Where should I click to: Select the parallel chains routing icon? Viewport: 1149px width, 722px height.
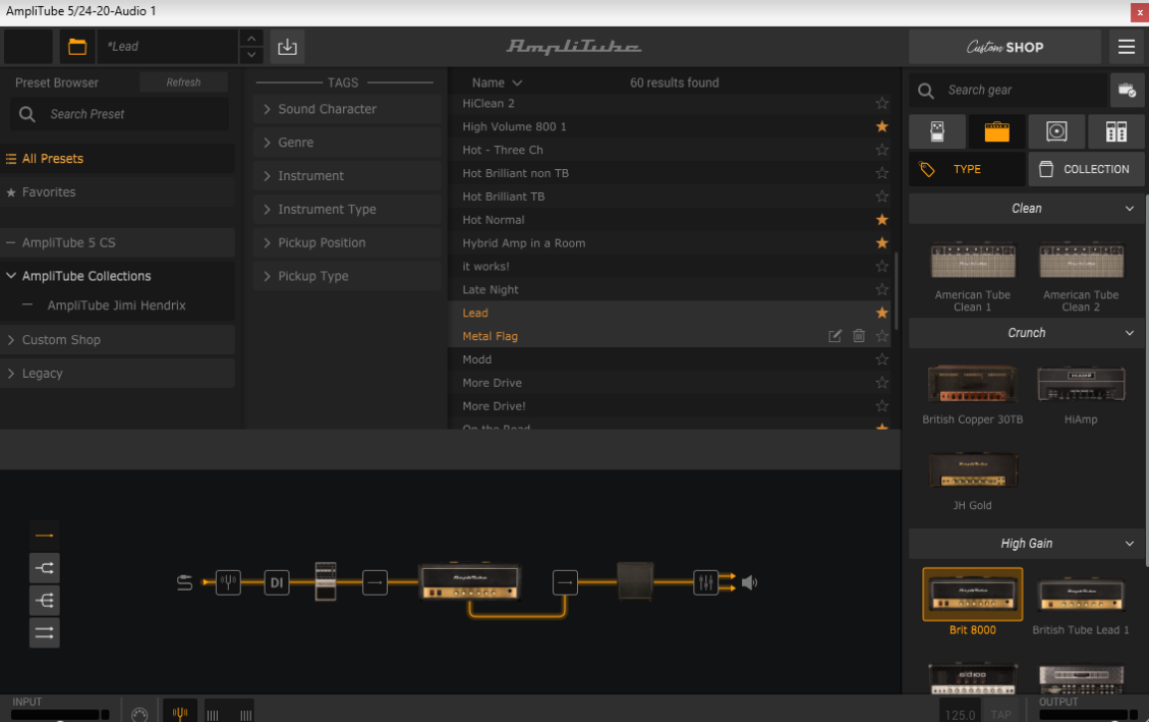coord(45,632)
